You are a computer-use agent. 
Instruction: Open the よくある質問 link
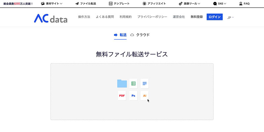(x=105, y=17)
